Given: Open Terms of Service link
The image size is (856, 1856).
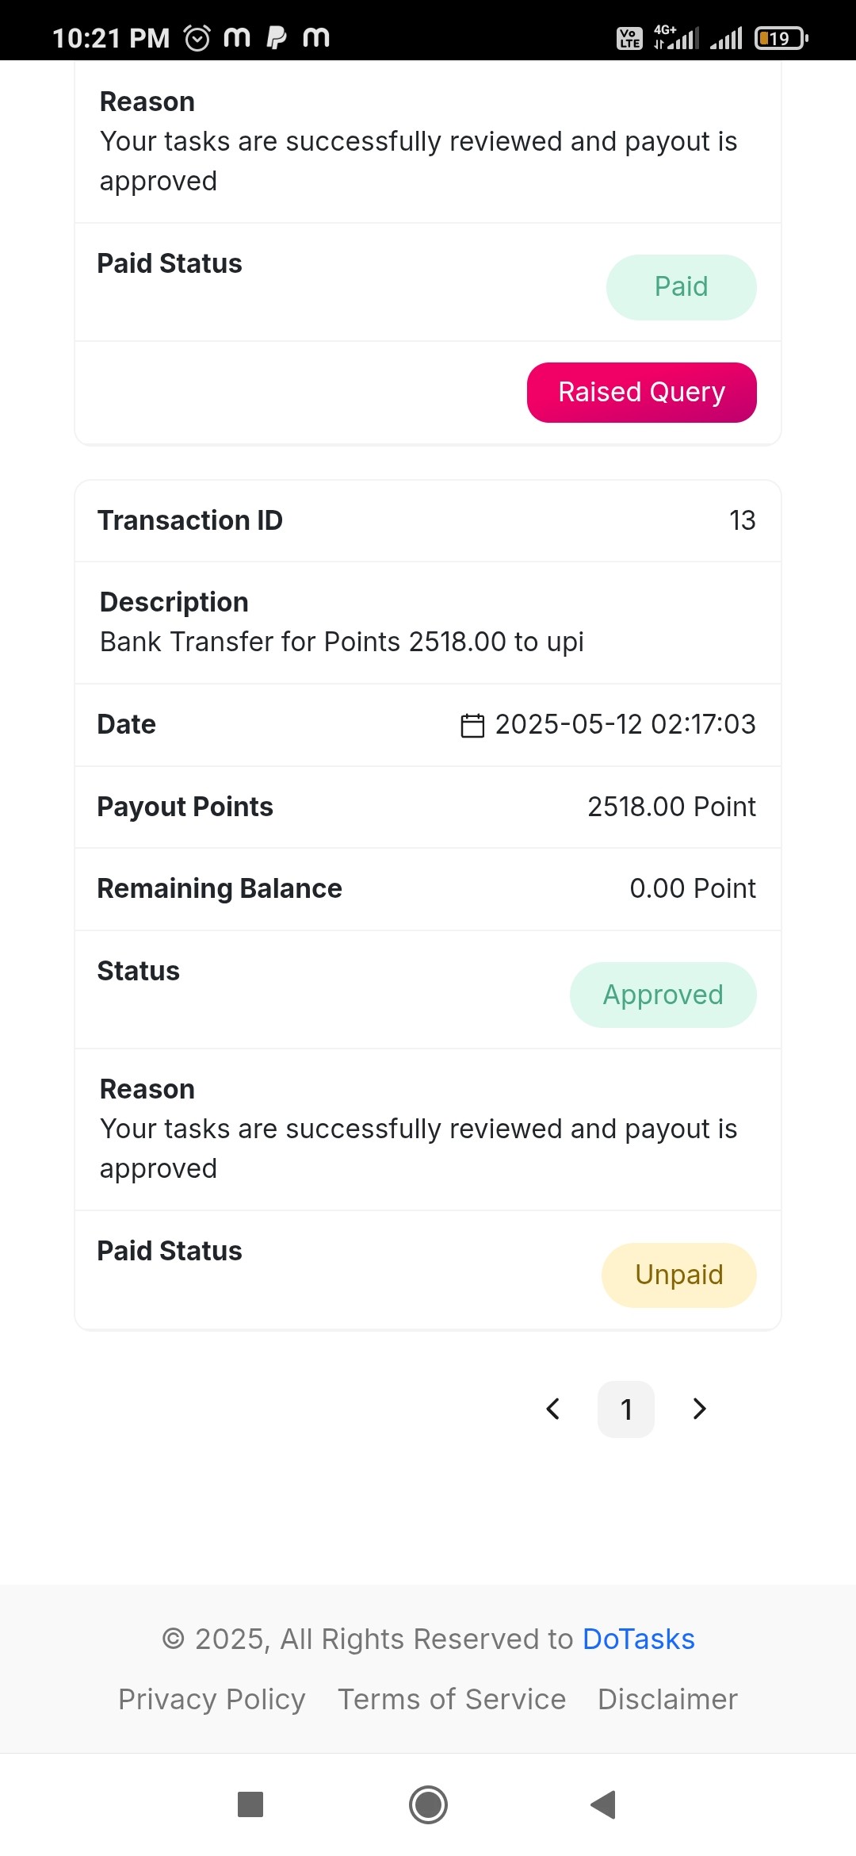Looking at the screenshot, I should pos(452,1699).
